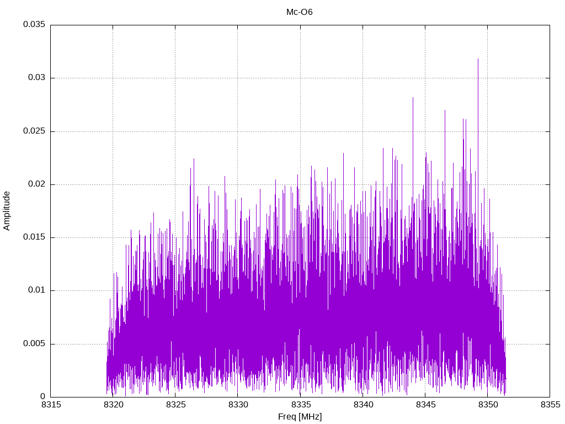The width and height of the screenshot is (565, 424).
Task: Click the 8325 x-axis tick label
Action: (x=175, y=406)
